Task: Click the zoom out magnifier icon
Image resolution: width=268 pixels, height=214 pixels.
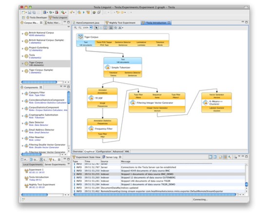Action: pyautogui.click(x=79, y=28)
